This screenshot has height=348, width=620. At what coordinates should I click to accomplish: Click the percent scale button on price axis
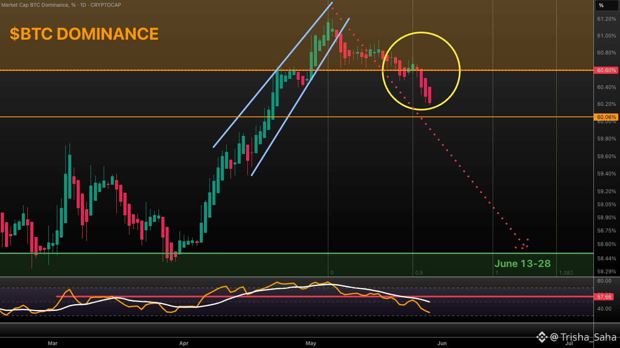coord(607,5)
